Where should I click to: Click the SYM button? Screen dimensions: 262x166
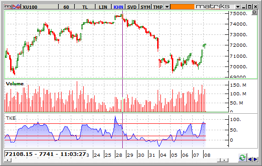point(145,7)
